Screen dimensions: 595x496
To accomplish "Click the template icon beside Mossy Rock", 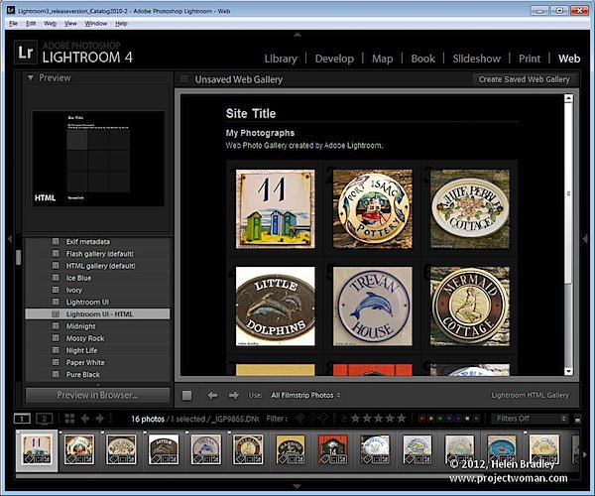I will click(56, 338).
